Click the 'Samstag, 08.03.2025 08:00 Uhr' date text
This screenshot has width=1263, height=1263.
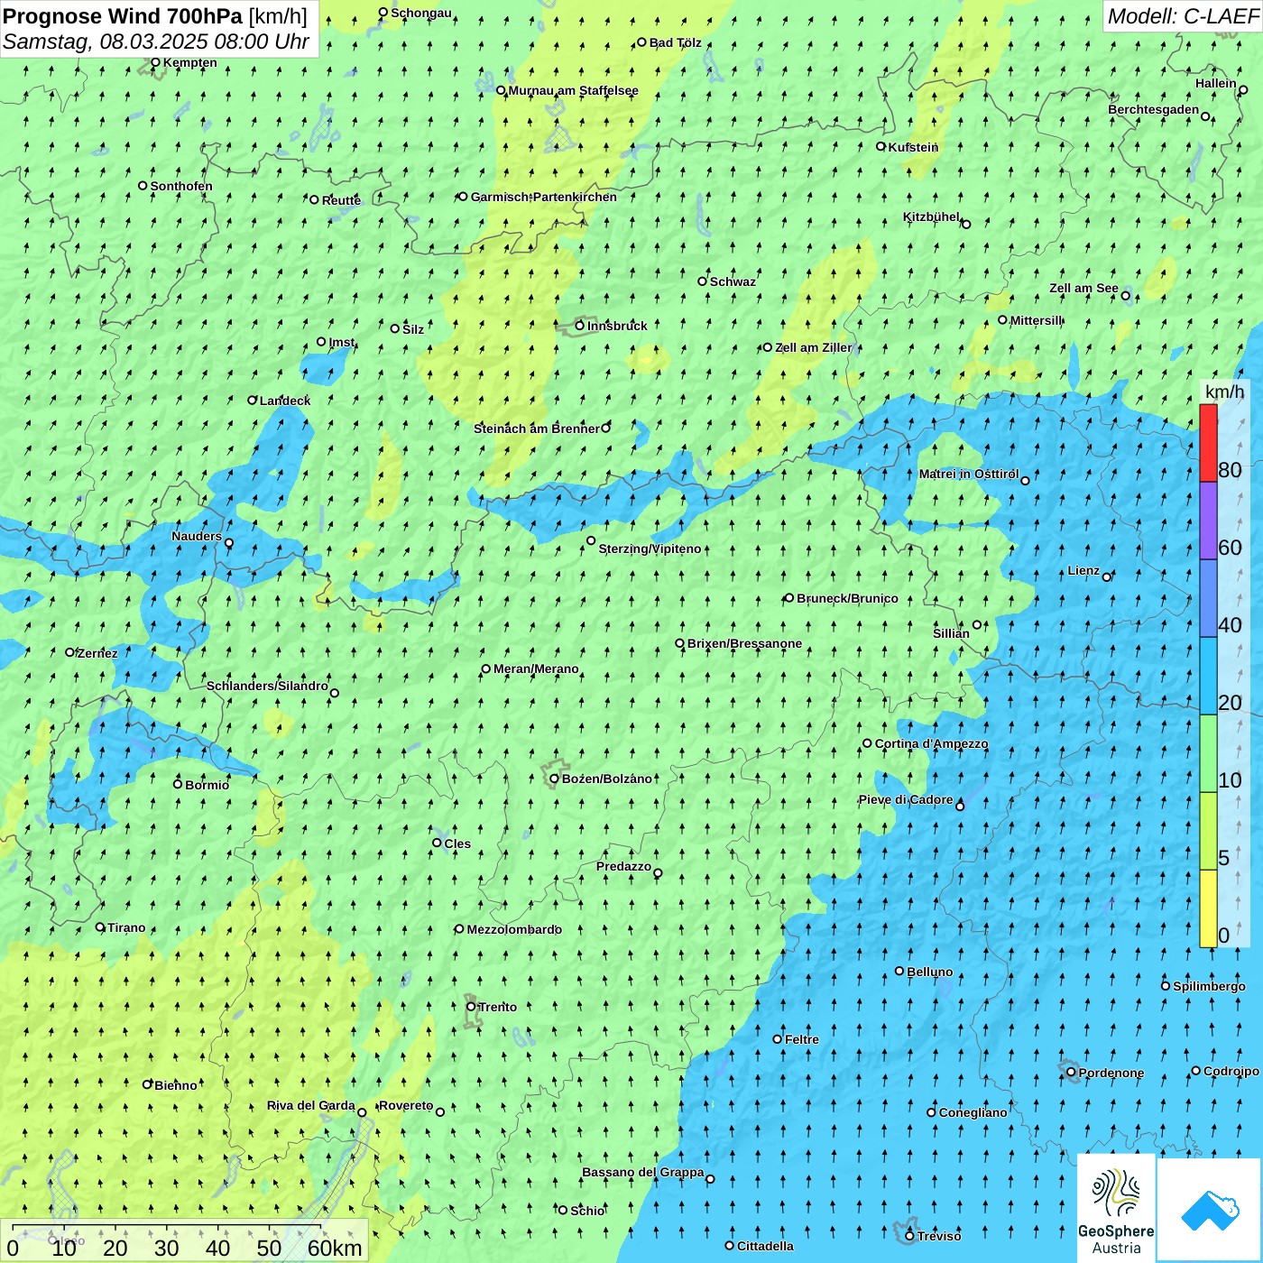tap(156, 41)
